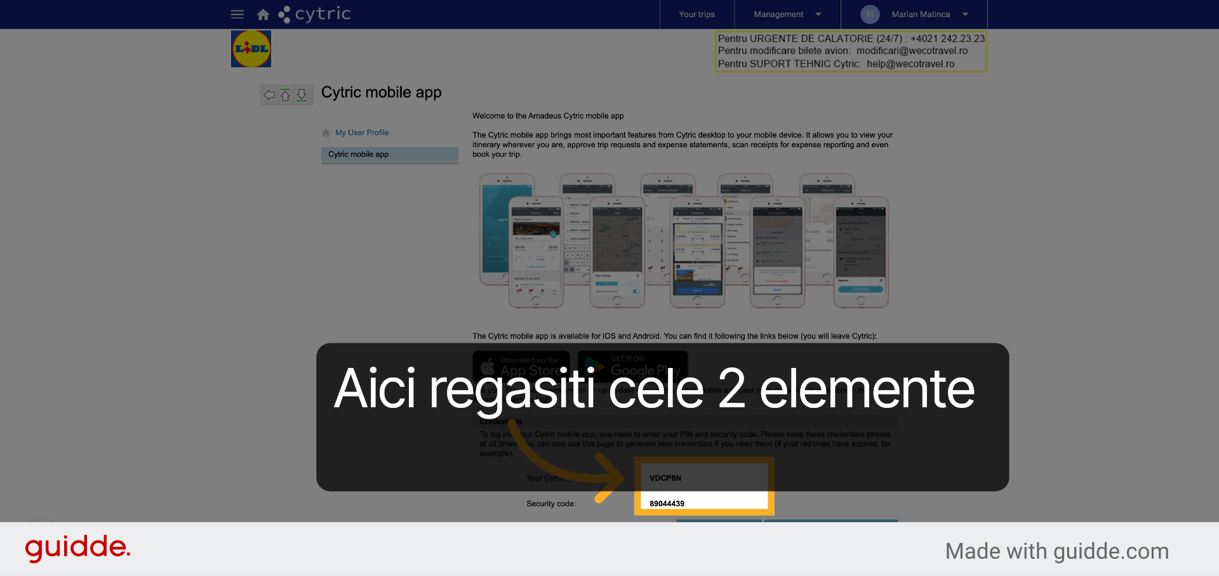Click modificari@wecotravel.ro email text
The width and height of the screenshot is (1219, 576).
point(912,51)
